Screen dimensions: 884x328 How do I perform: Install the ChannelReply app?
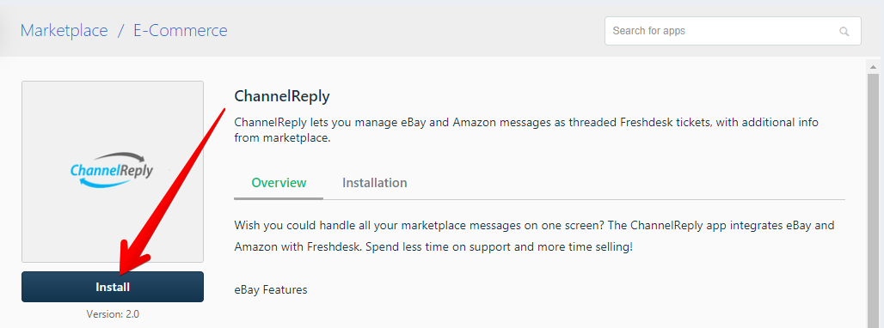tap(112, 287)
